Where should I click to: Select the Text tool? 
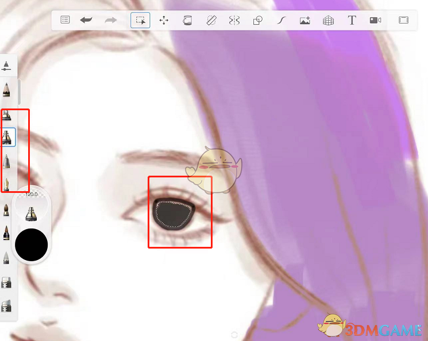click(352, 20)
